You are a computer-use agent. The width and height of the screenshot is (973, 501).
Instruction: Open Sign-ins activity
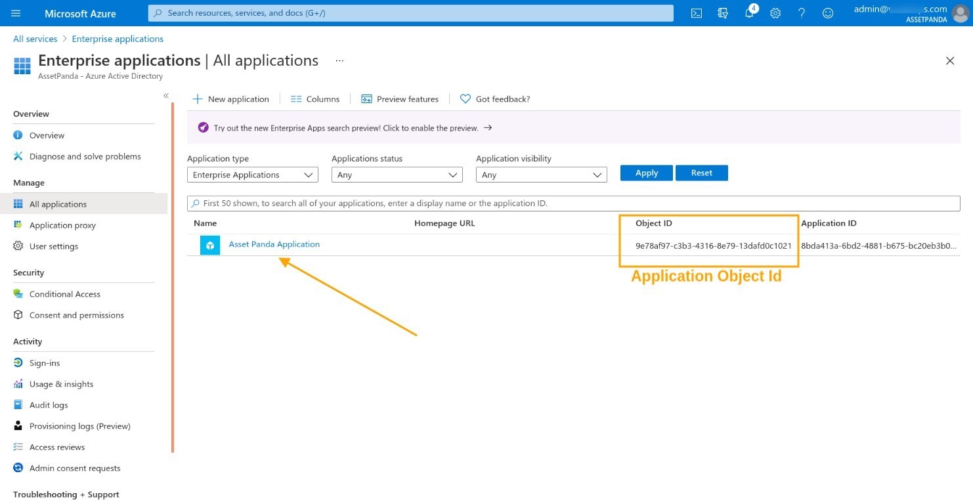coord(45,363)
